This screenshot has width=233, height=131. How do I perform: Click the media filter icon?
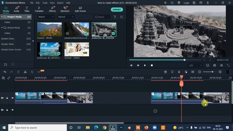pyautogui.click(x=115, y=17)
